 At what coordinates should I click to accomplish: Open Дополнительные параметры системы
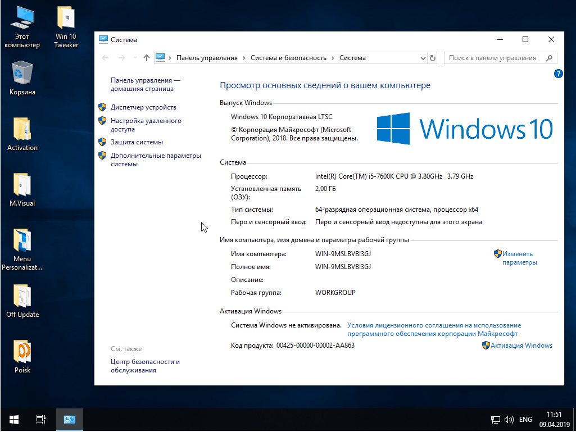[156, 160]
